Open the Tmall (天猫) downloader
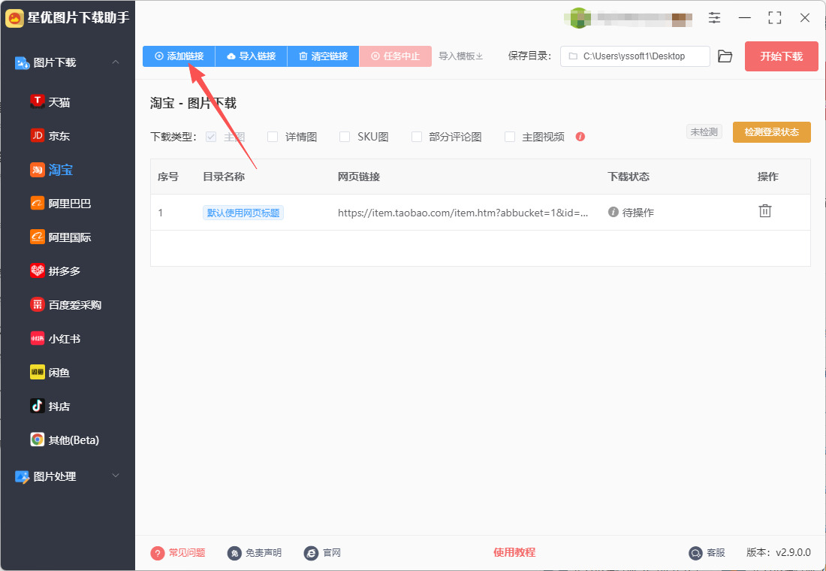Screen dimensions: 826x571 point(50,102)
